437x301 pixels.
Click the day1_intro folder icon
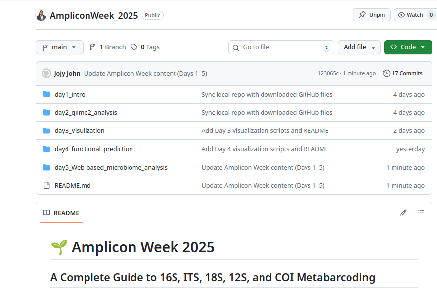[x=47, y=94]
